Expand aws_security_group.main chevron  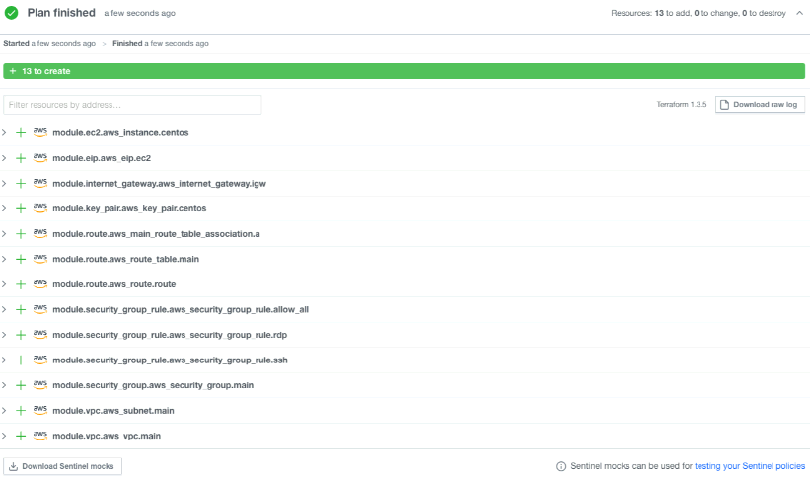tap(4, 385)
